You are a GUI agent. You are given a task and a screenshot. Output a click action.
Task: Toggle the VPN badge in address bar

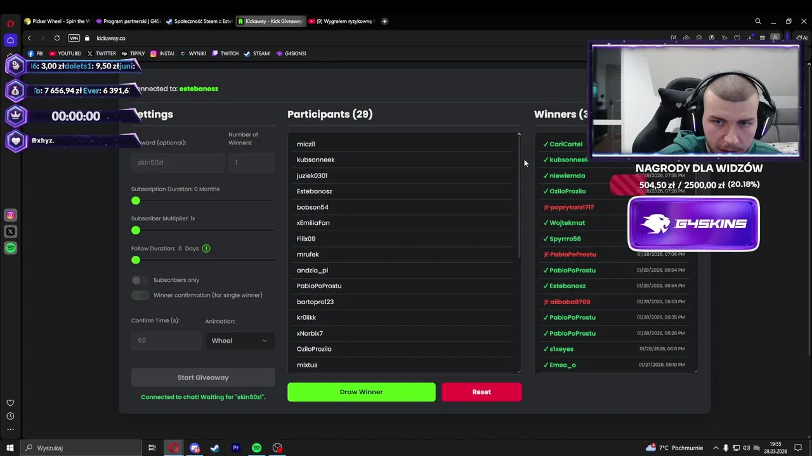click(74, 38)
